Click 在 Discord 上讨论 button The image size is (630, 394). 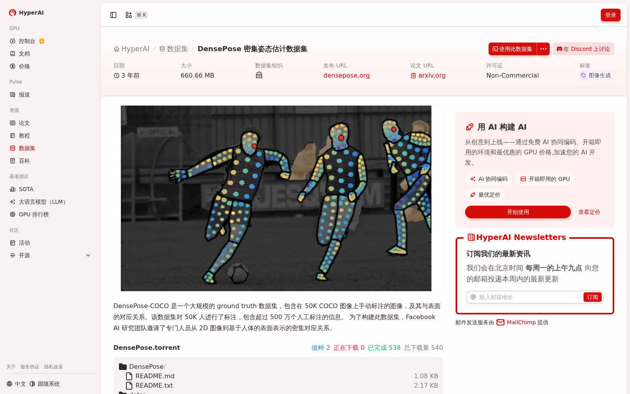[x=583, y=49]
